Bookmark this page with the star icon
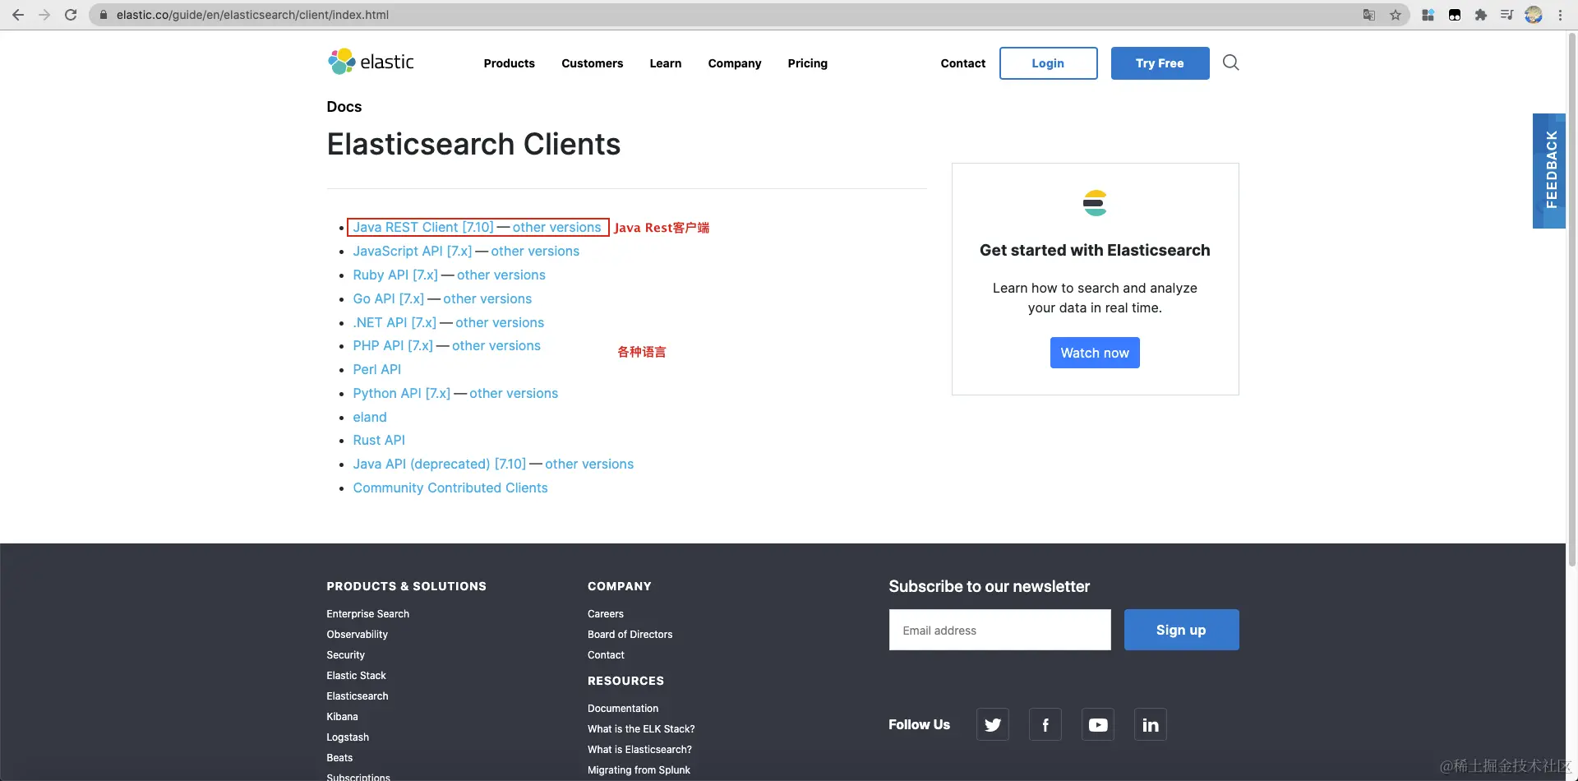Image resolution: width=1578 pixels, height=781 pixels. click(x=1396, y=15)
